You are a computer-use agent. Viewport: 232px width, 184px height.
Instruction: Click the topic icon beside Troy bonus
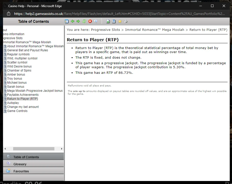(5, 79)
